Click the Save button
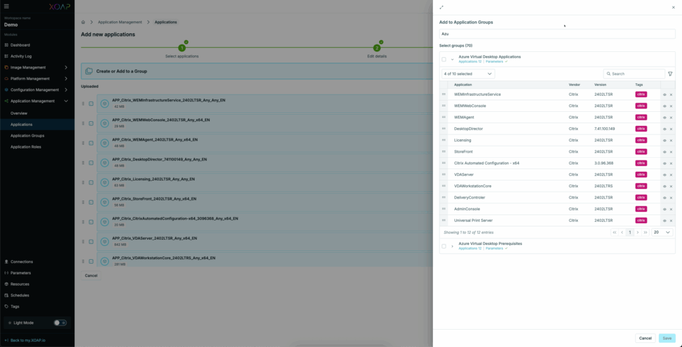 coord(667,338)
